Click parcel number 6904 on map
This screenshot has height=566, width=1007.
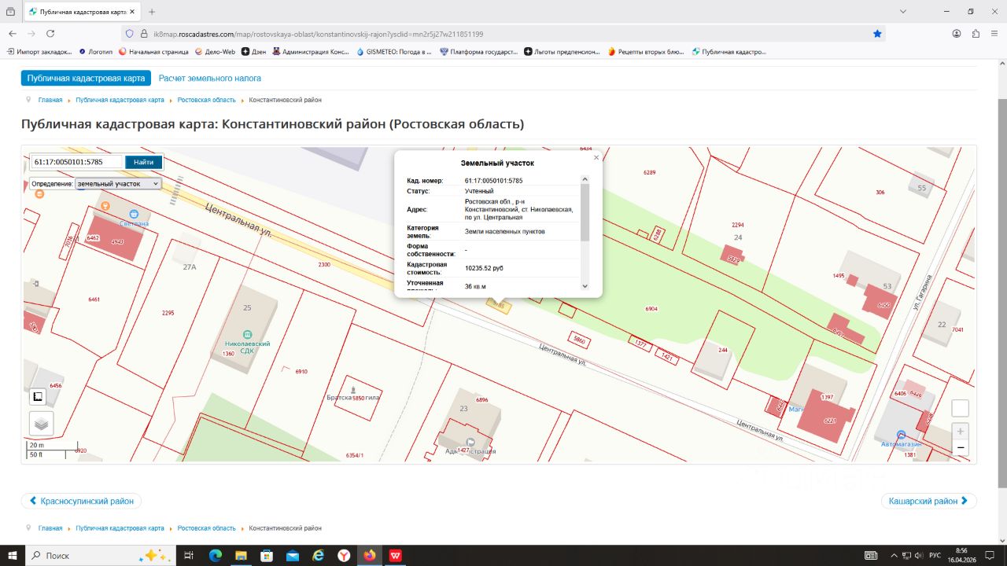click(x=651, y=309)
